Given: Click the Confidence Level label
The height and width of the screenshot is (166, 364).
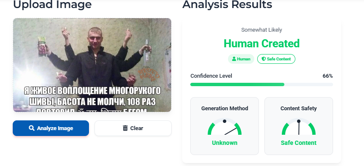Looking at the screenshot, I should coord(211,76).
